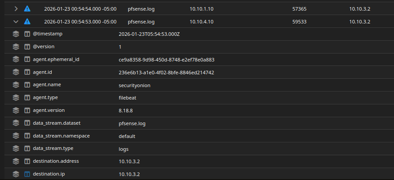Click the layers icon beside agent.name

(16, 85)
